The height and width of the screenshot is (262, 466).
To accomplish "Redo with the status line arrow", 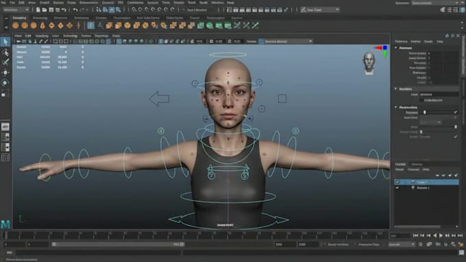I will (x=82, y=10).
